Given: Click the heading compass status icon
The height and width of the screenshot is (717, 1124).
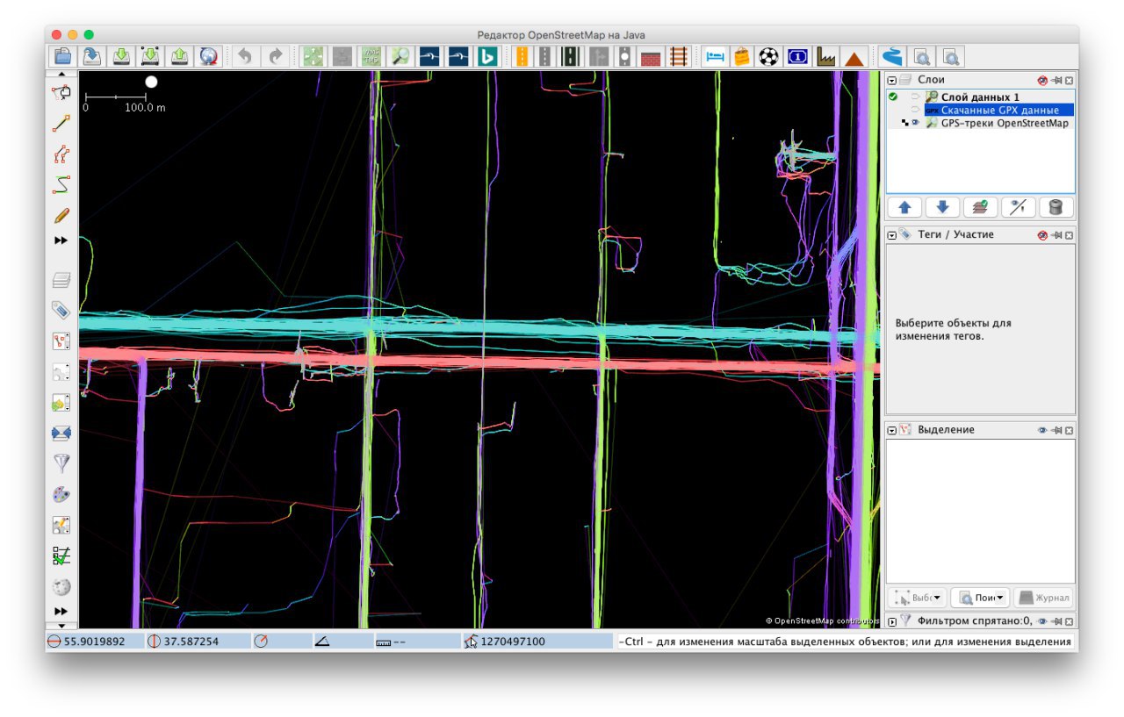Looking at the screenshot, I should (261, 642).
